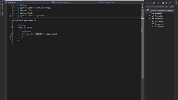Screen dimensions: 178x100
Task: Collapse the Main method block
Action: click(12, 34)
